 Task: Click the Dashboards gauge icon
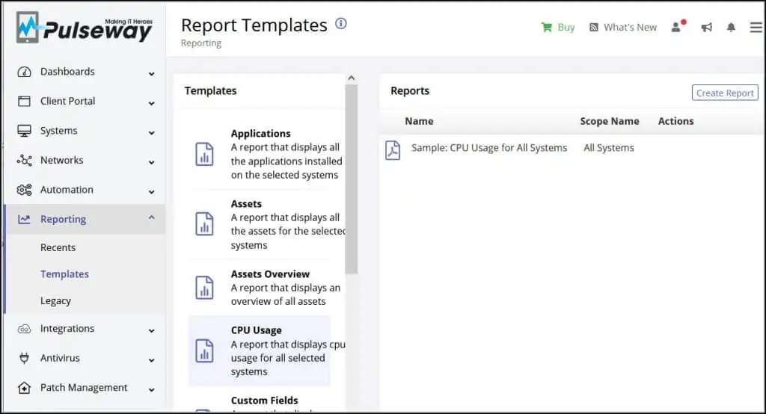[x=24, y=72]
